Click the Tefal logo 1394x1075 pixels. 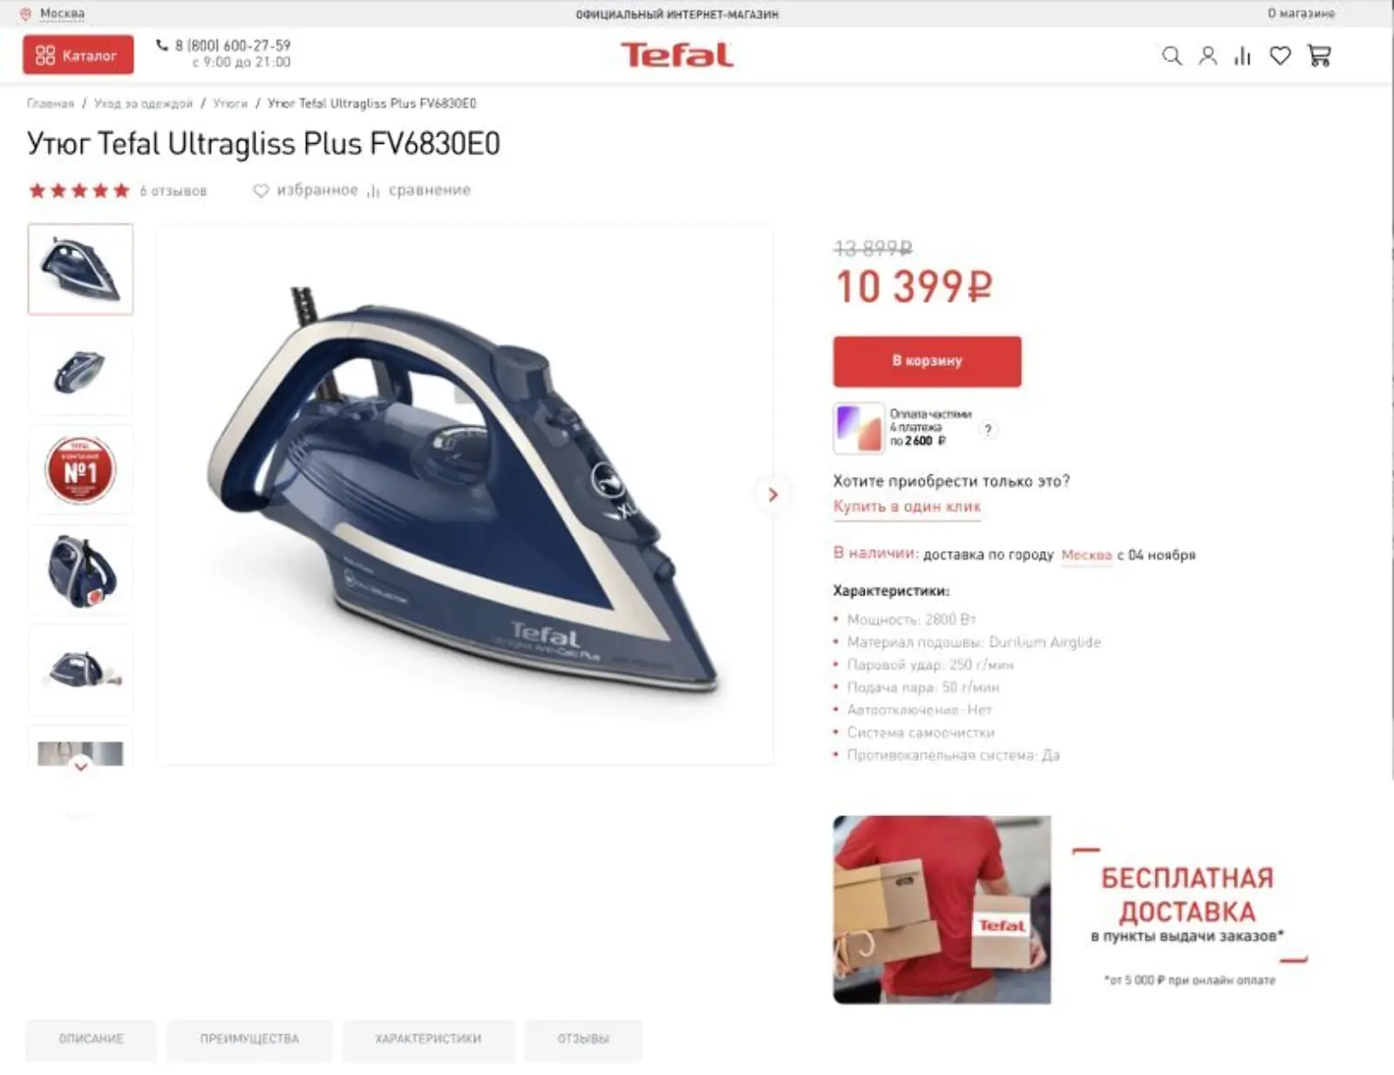(x=677, y=55)
